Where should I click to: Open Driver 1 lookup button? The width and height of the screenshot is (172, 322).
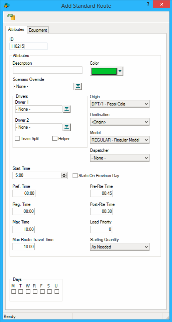[67, 109]
